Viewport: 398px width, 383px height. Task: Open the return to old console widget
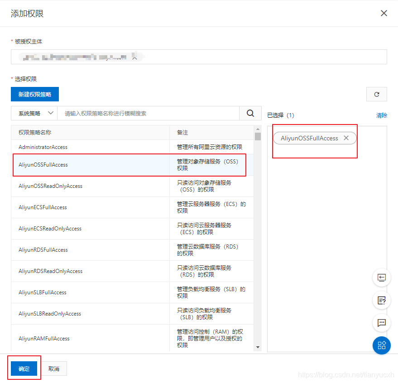[x=381, y=278]
